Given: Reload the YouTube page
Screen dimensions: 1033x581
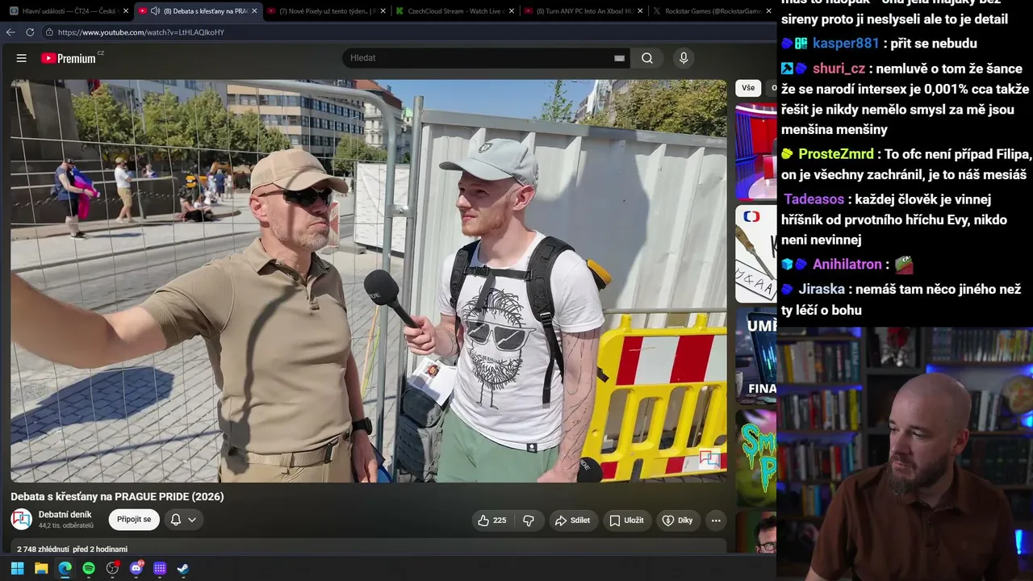Looking at the screenshot, I should (30, 32).
